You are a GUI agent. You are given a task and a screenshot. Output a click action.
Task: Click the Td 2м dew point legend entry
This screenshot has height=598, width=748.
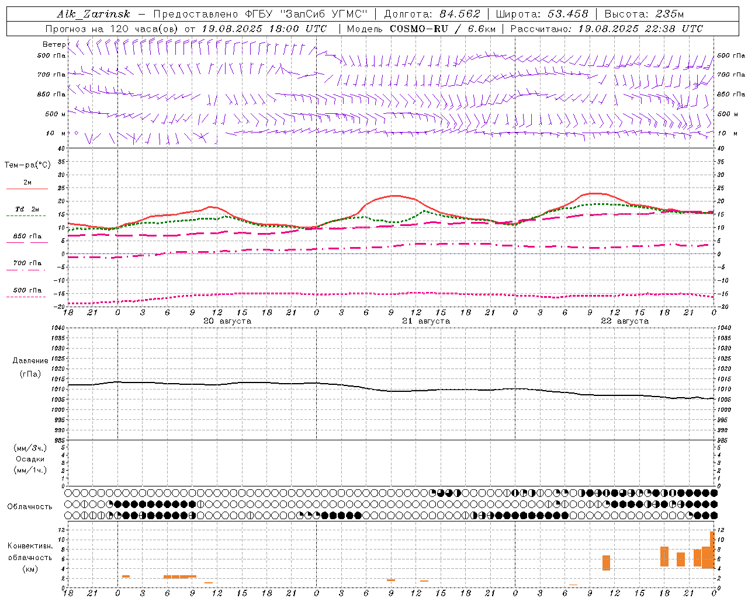27,209
